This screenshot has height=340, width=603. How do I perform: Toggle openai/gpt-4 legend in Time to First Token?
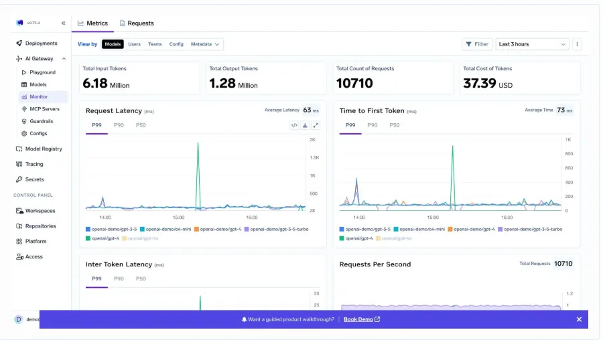356,238
